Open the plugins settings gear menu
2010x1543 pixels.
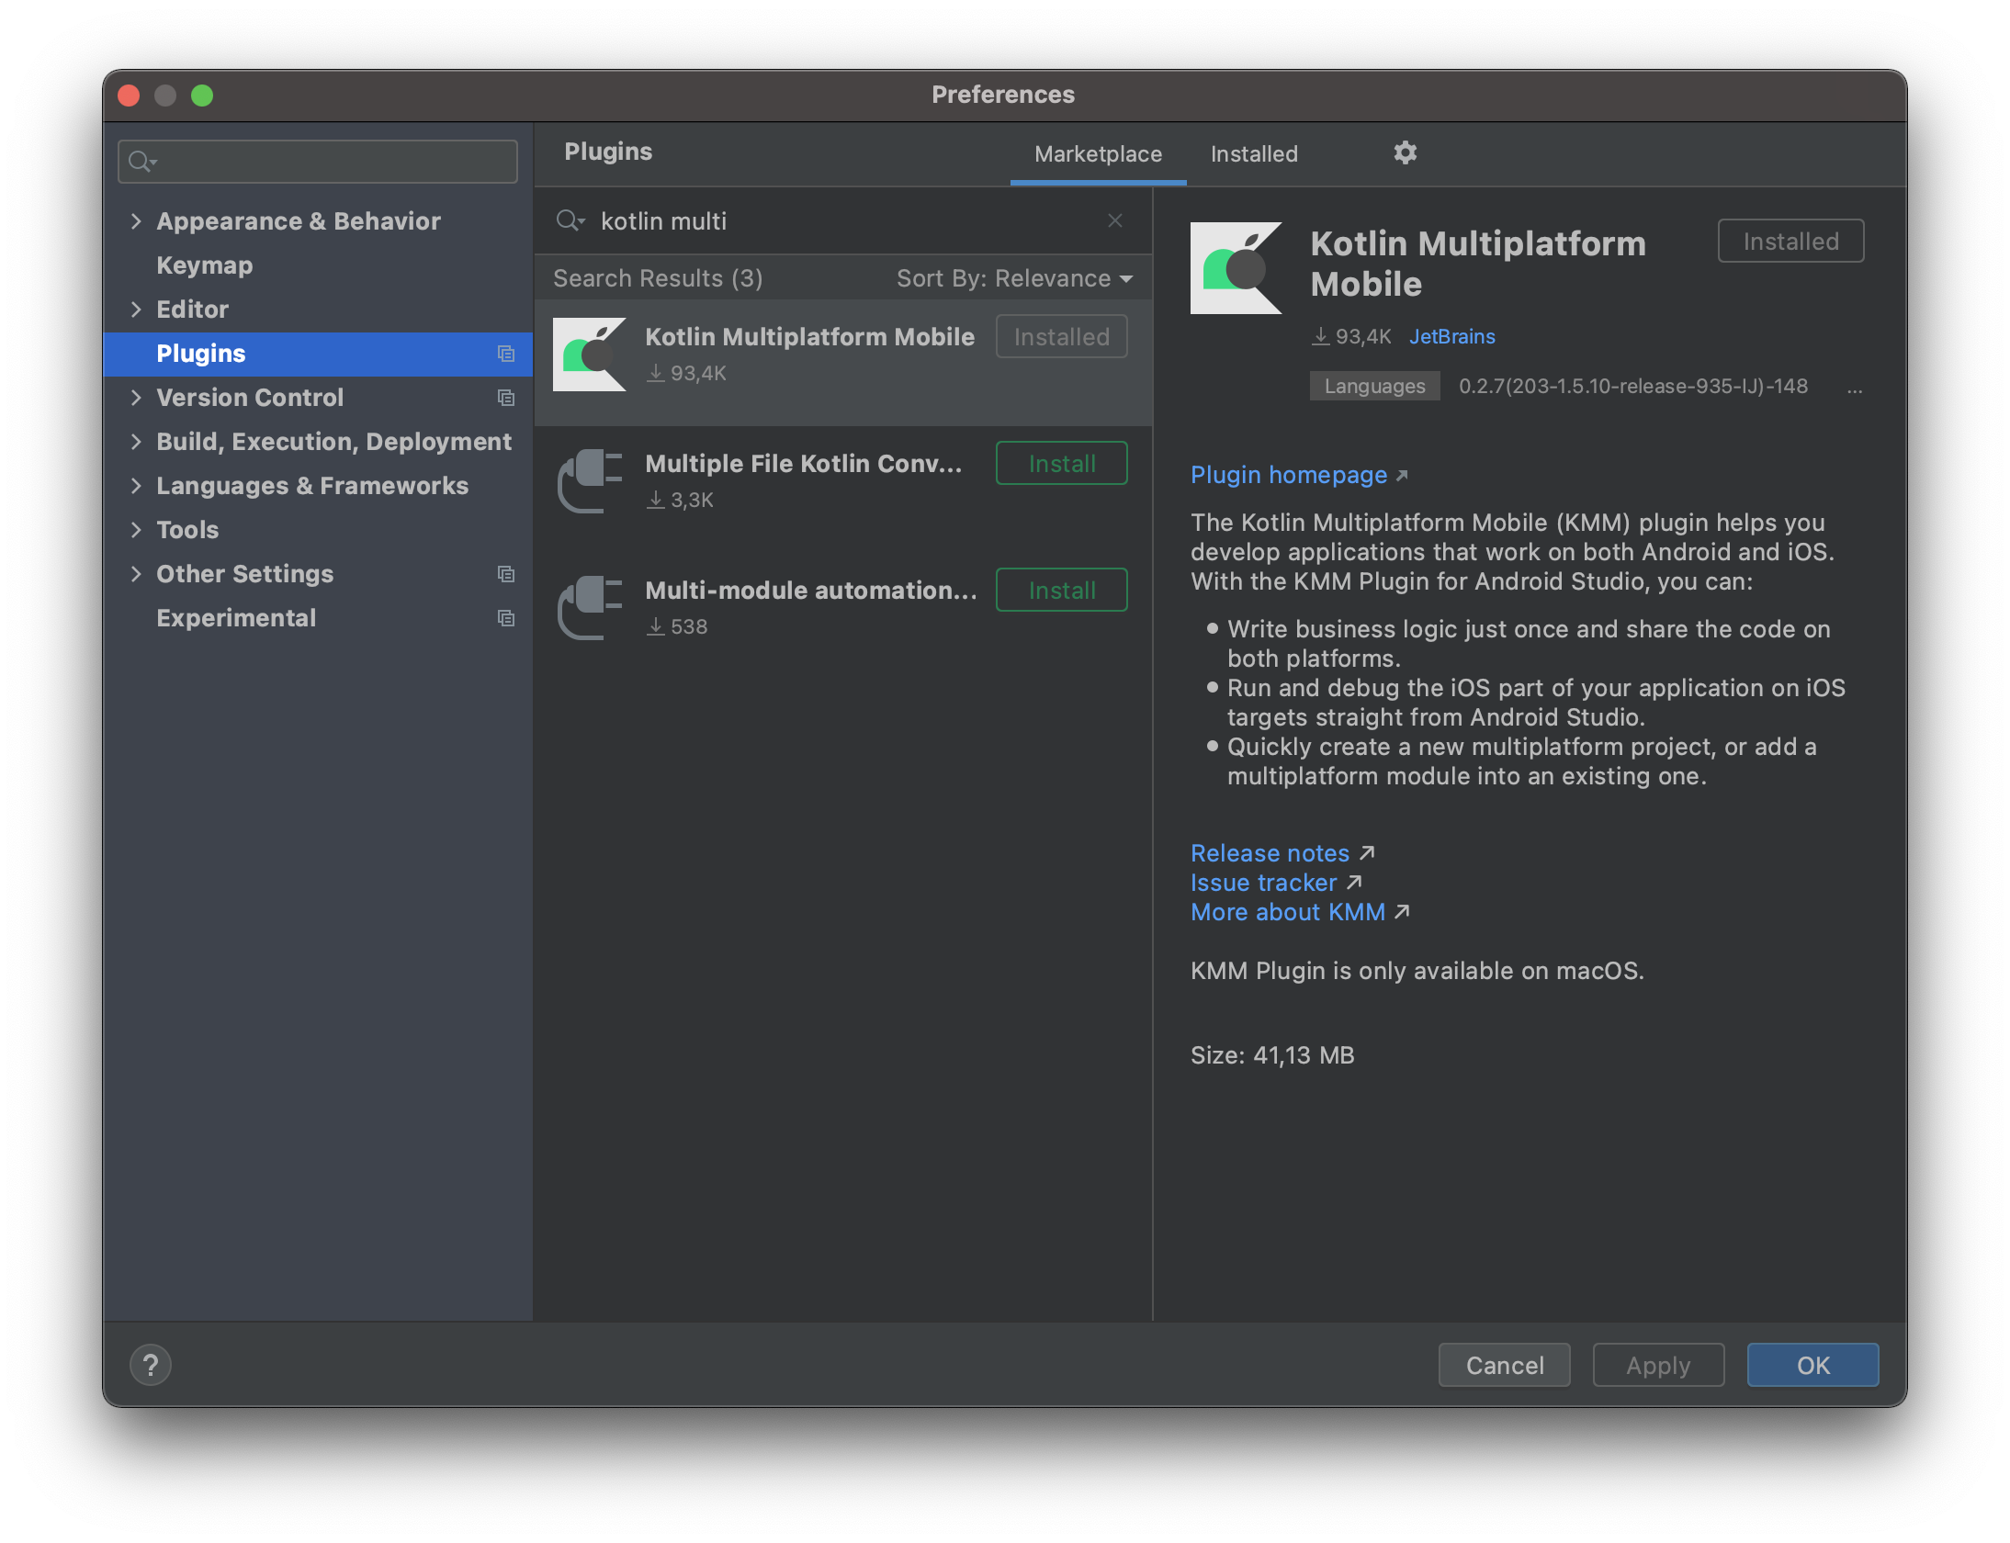(1405, 152)
